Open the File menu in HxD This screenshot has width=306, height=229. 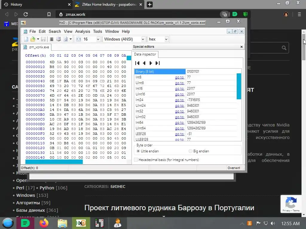tap(33, 31)
